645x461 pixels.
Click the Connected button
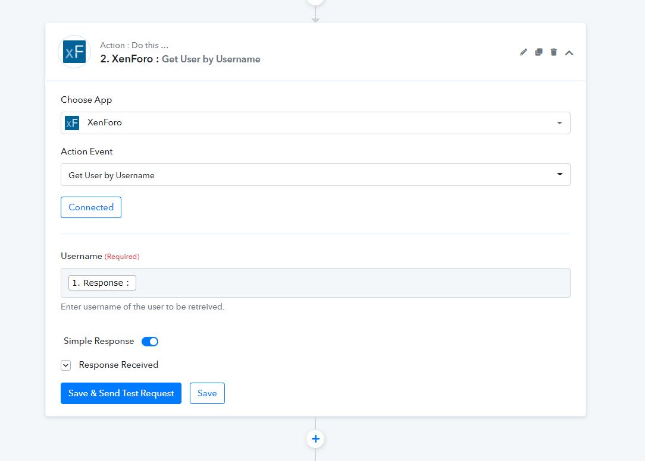[x=91, y=207]
